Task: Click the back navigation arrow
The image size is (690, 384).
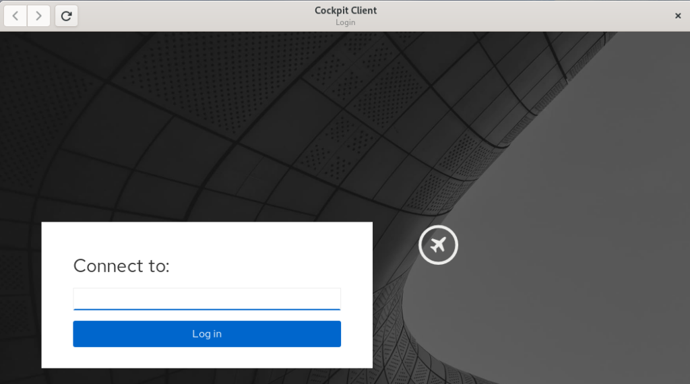Action: pos(15,15)
